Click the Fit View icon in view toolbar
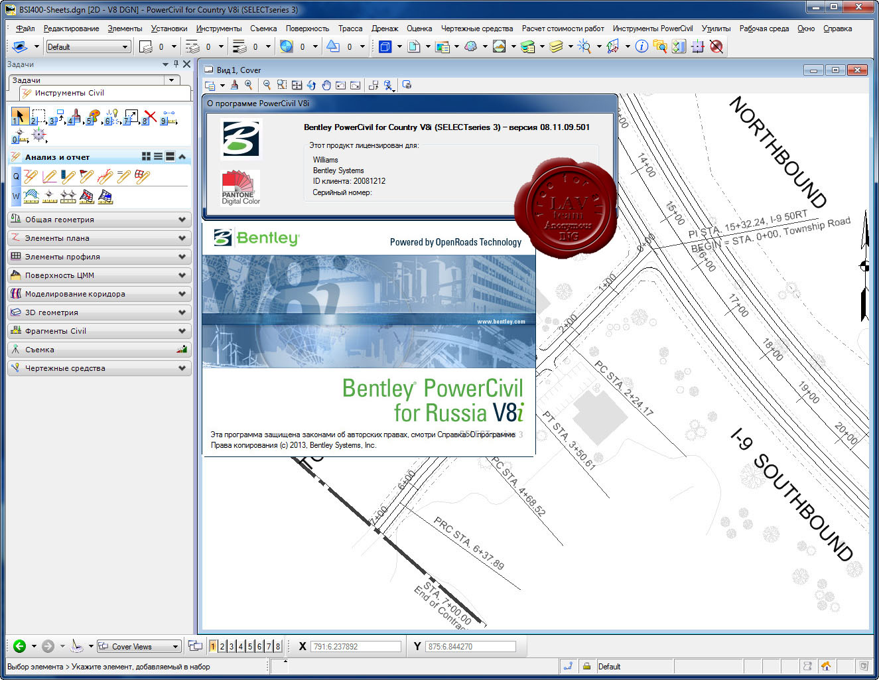 click(297, 85)
